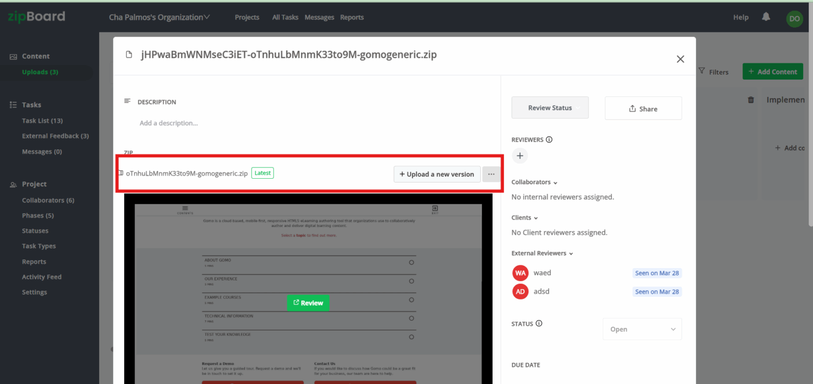Click the zip file name oTnhuLbMnmK33to9M-gomogeneric.zip
Screen dimensions: 813x384
coord(187,173)
